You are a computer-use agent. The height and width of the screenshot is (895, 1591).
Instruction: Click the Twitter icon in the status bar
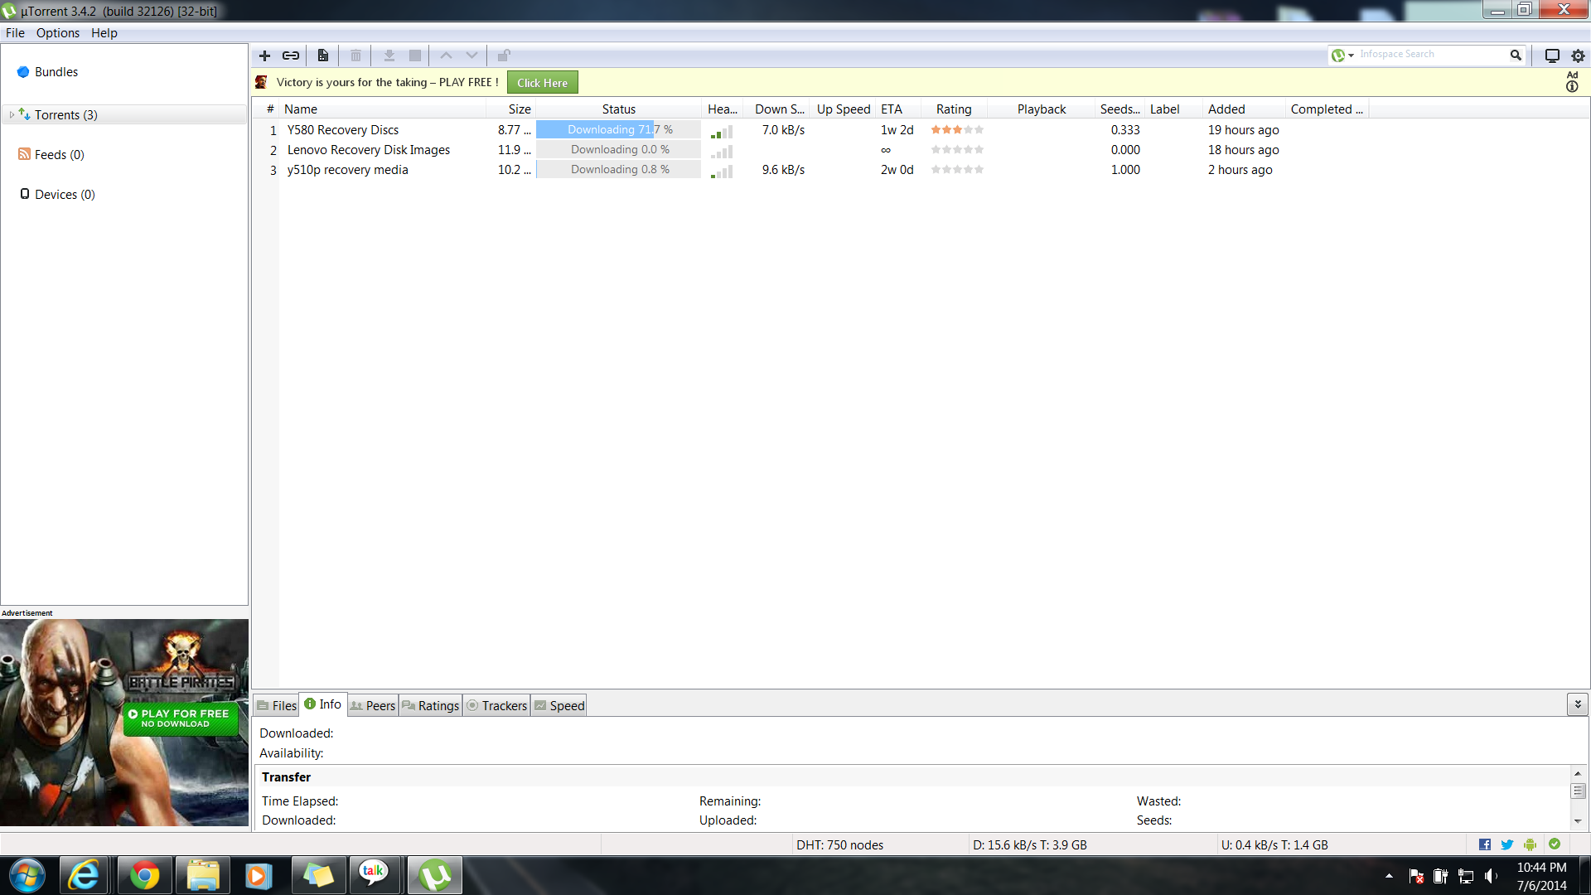pos(1507,844)
